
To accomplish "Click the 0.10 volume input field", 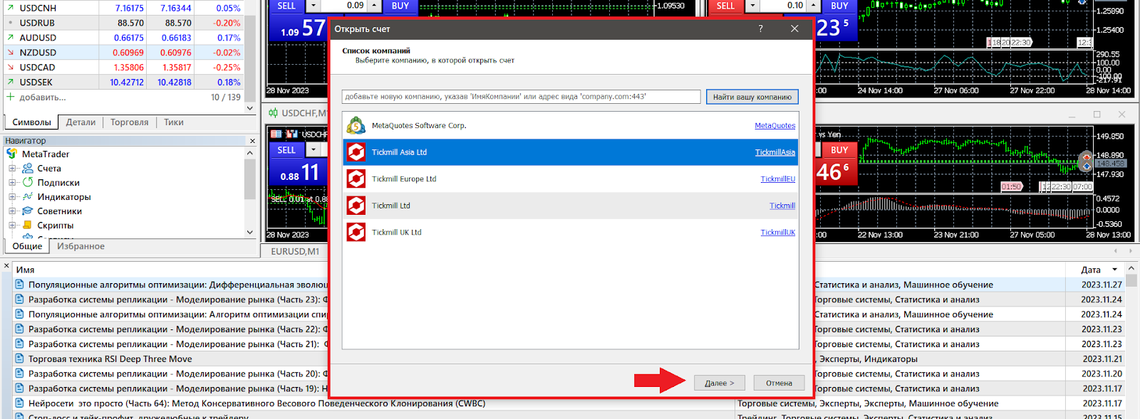I will (782, 6).
